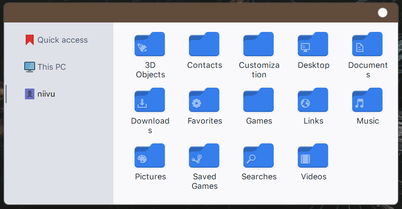The image size is (402, 209).
Task: Select the Pictures folder
Action: (150, 156)
